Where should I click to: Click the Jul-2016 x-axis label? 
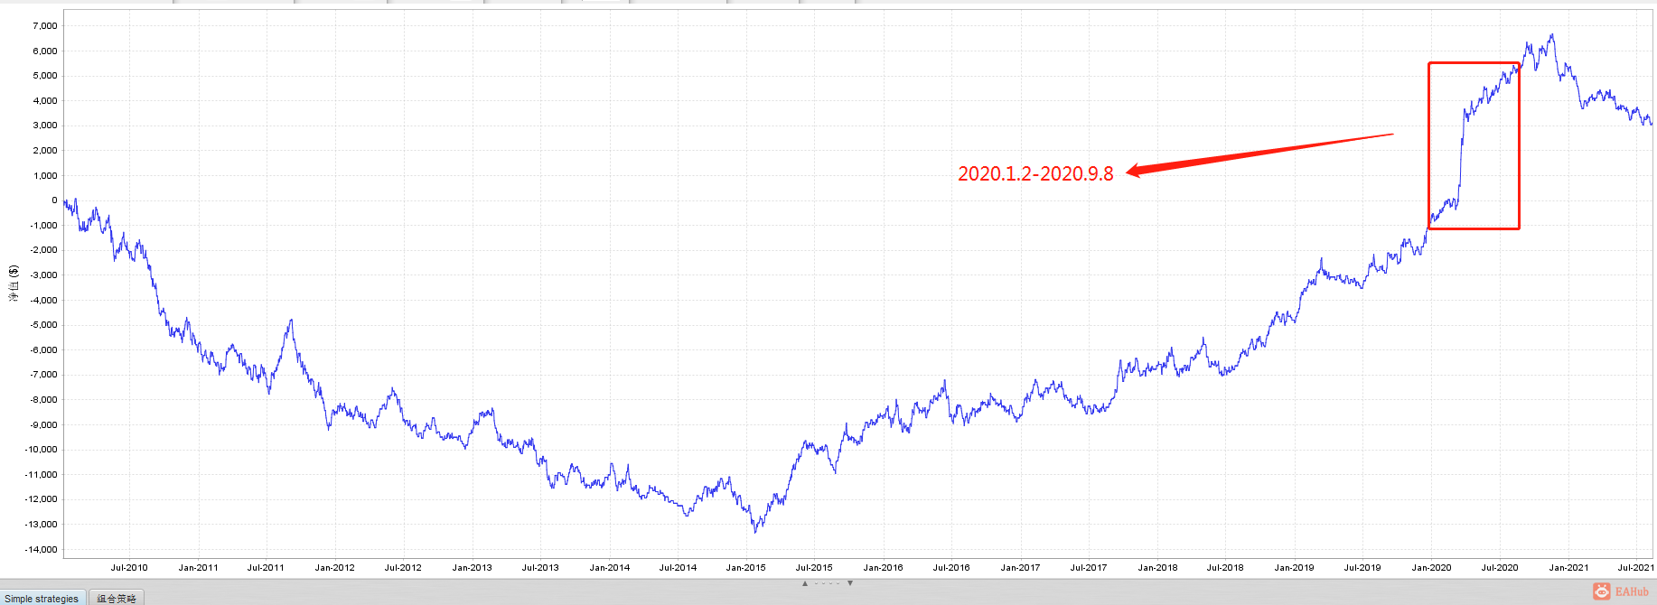point(951,568)
